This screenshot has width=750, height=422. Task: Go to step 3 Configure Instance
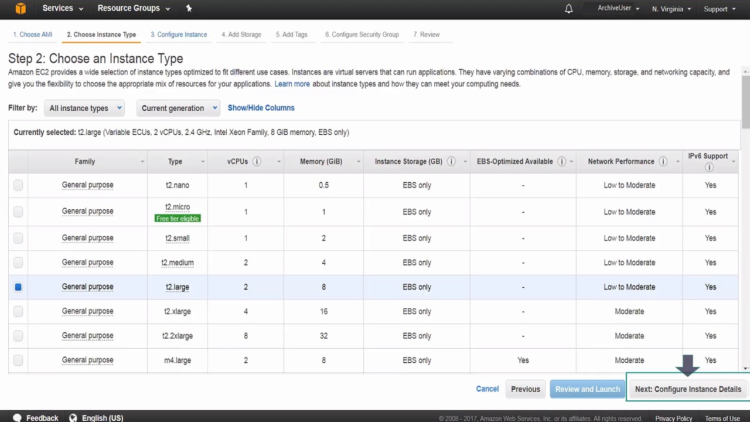point(179,35)
